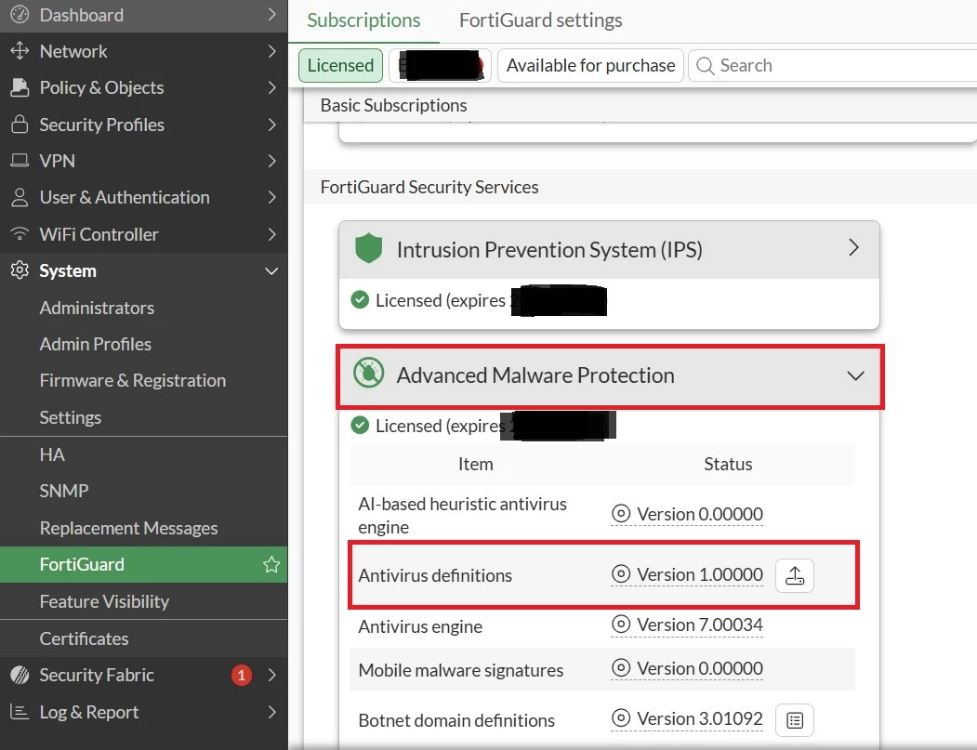
Task: Click the WiFi Controller icon
Action: 20,234
